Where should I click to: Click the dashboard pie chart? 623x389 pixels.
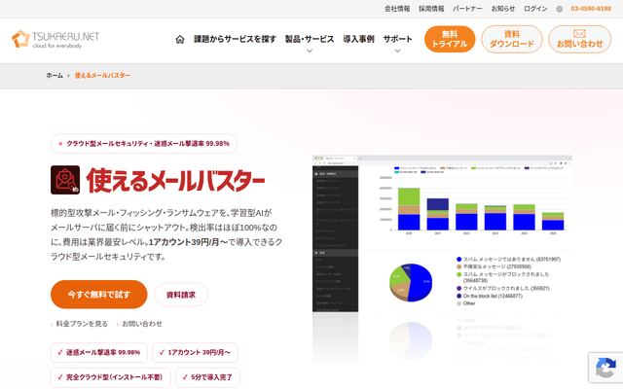click(x=411, y=282)
